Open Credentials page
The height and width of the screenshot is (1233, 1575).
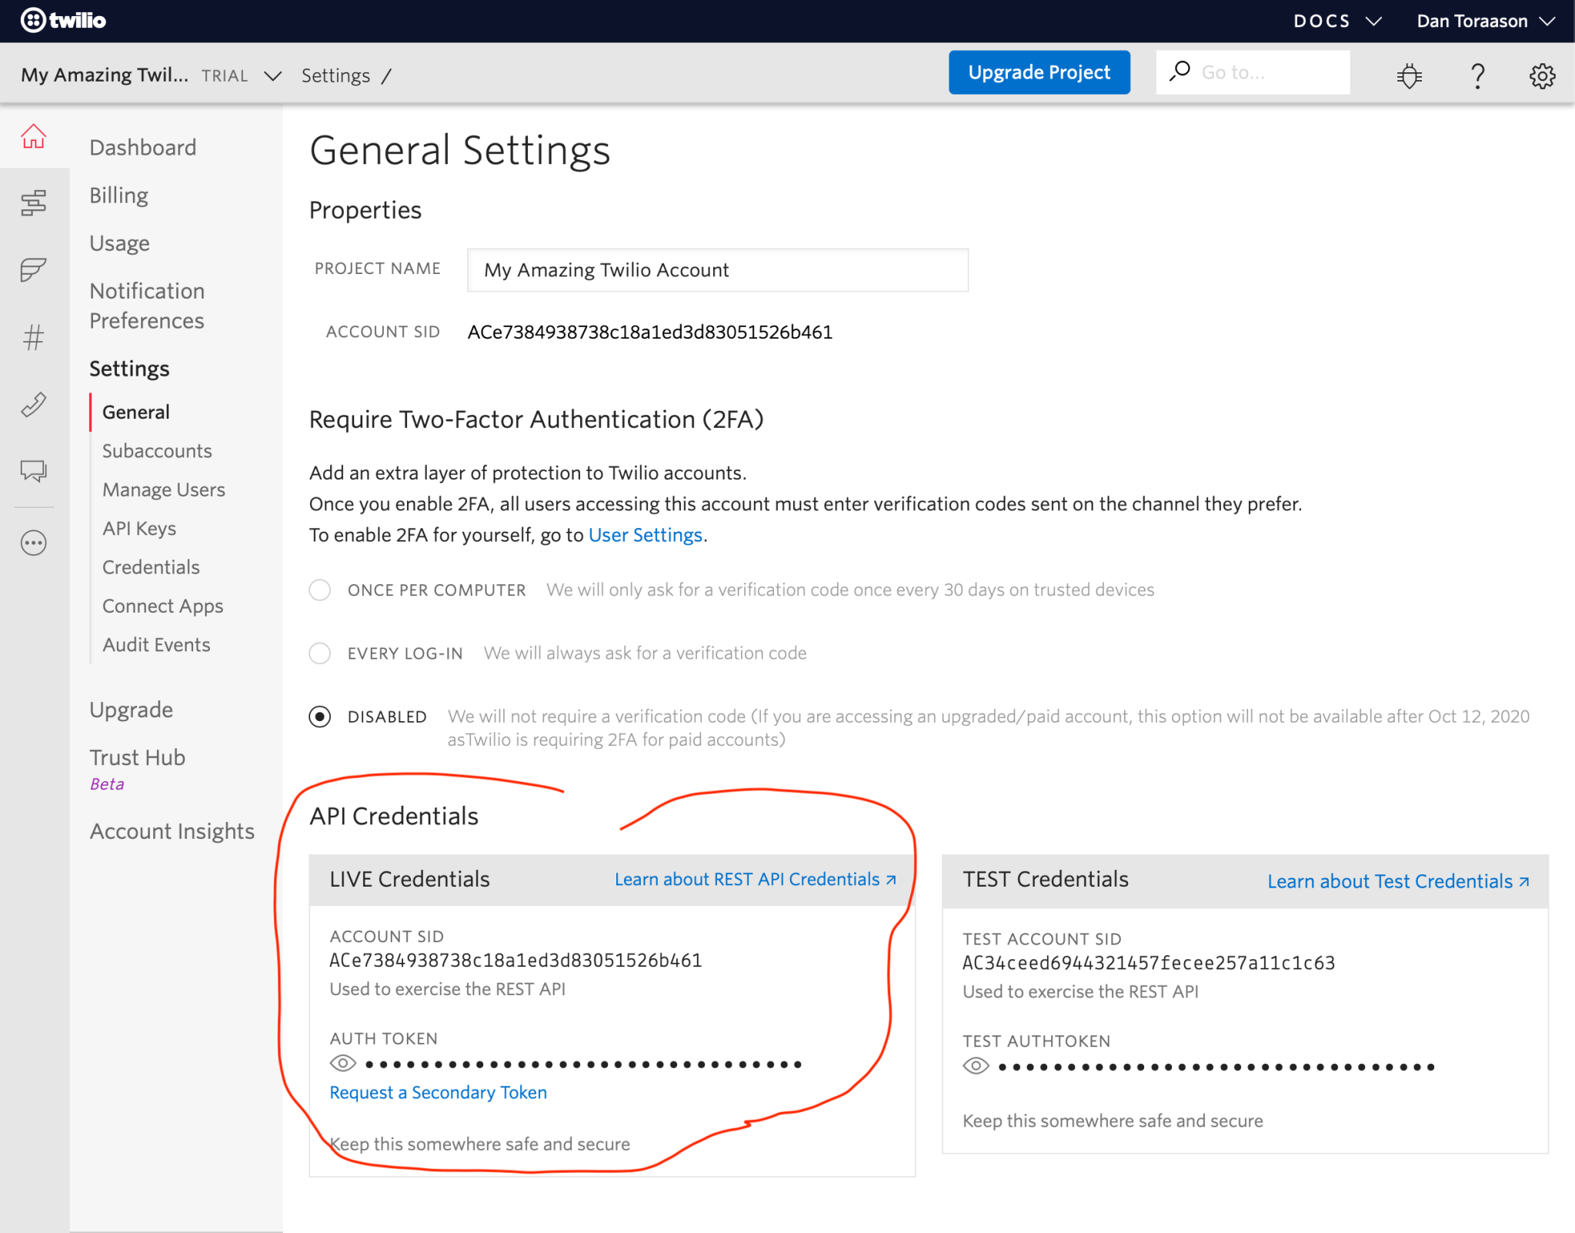point(151,567)
